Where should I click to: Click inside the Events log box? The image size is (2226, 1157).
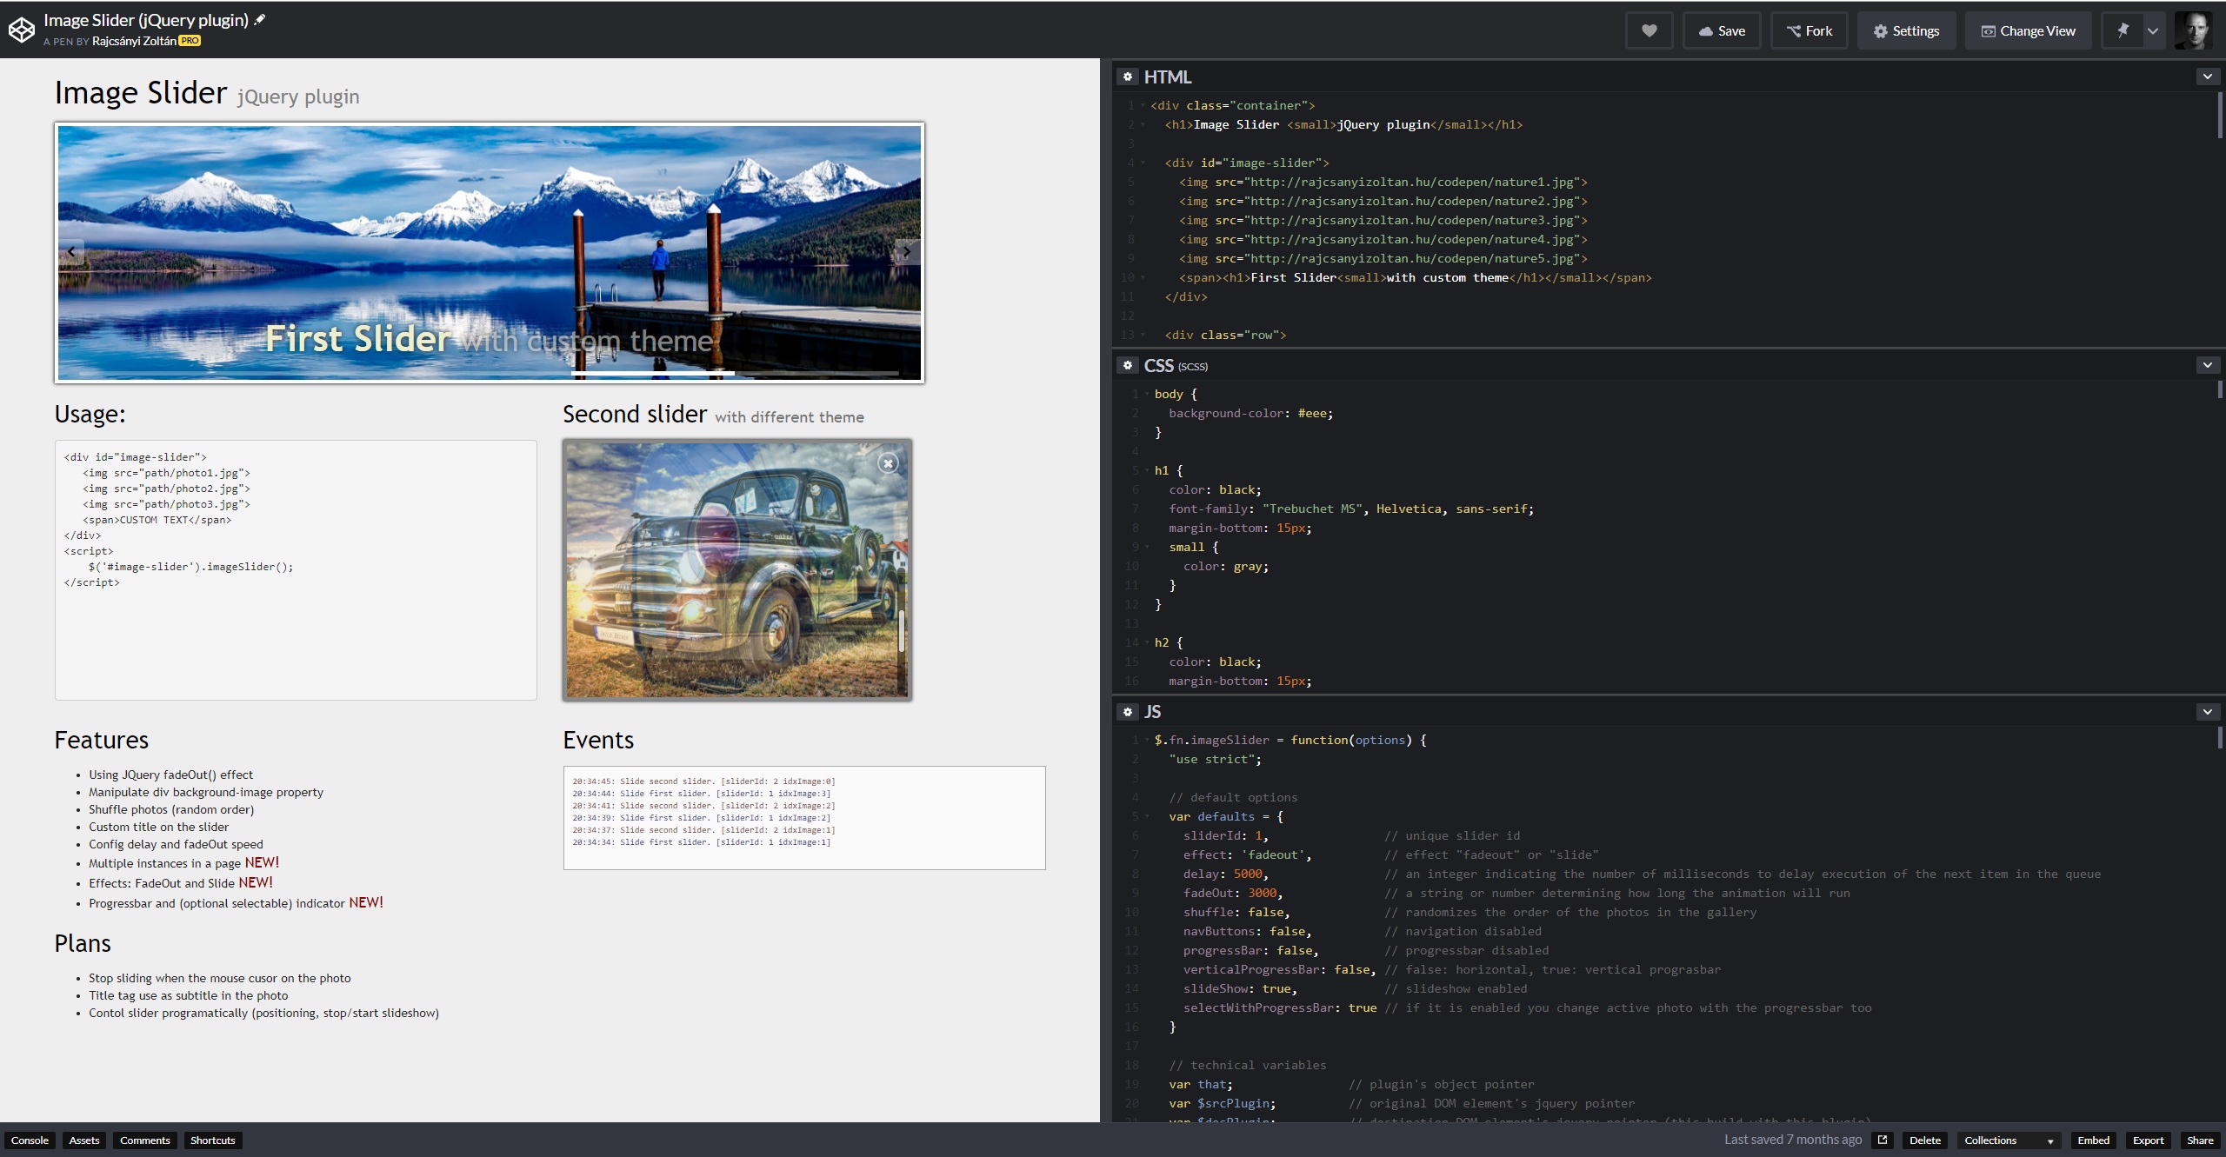(804, 817)
